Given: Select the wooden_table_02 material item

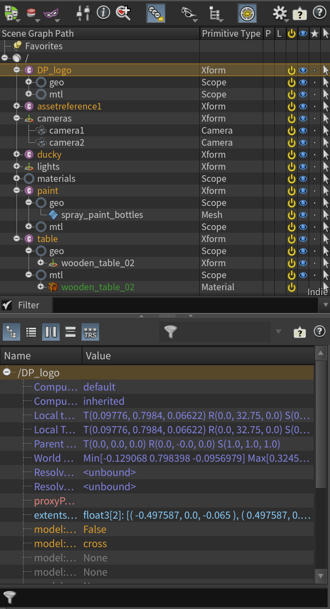Looking at the screenshot, I should [97, 288].
